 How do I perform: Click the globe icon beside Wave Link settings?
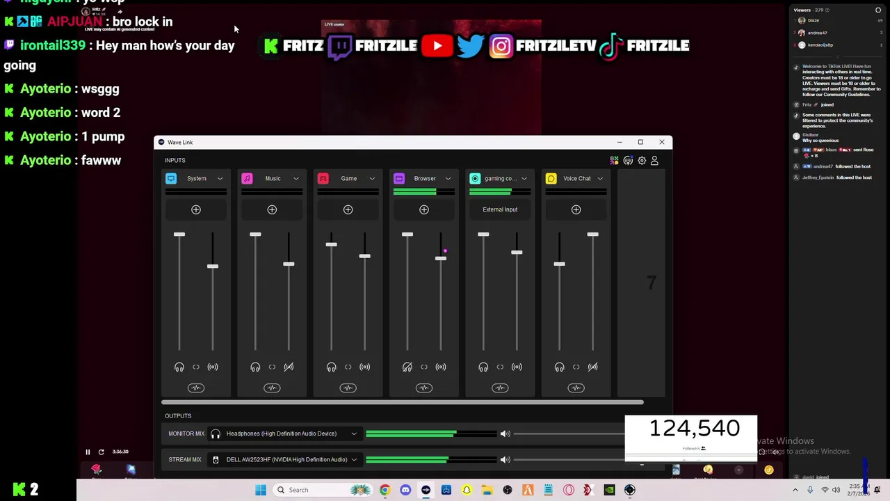coord(628,161)
